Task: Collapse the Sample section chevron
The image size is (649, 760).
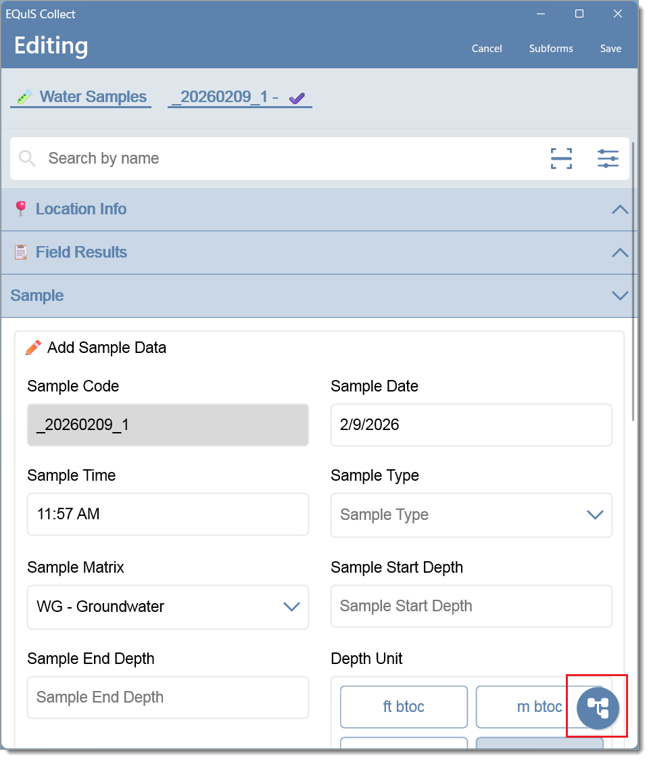Action: pos(620,295)
